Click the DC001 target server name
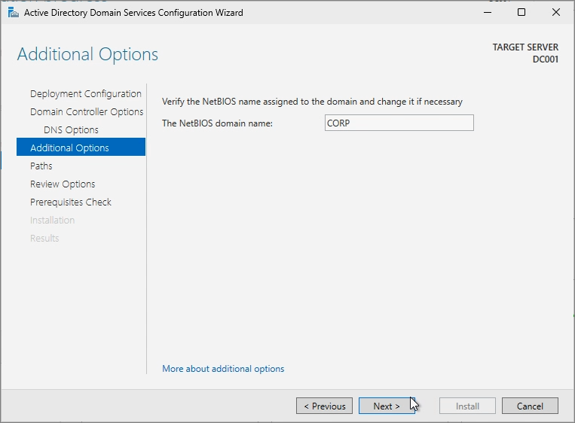The image size is (575, 423). 546,59
